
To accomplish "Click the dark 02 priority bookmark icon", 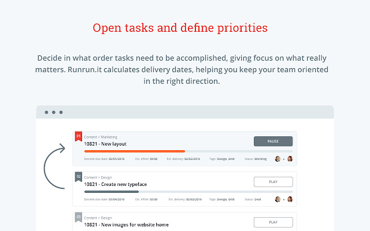I will [x=78, y=177].
